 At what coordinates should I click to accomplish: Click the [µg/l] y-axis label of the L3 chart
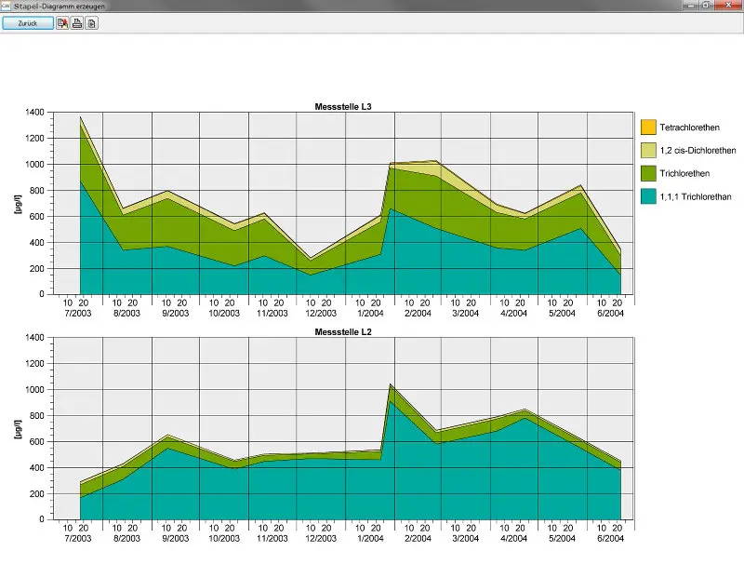pyautogui.click(x=18, y=204)
